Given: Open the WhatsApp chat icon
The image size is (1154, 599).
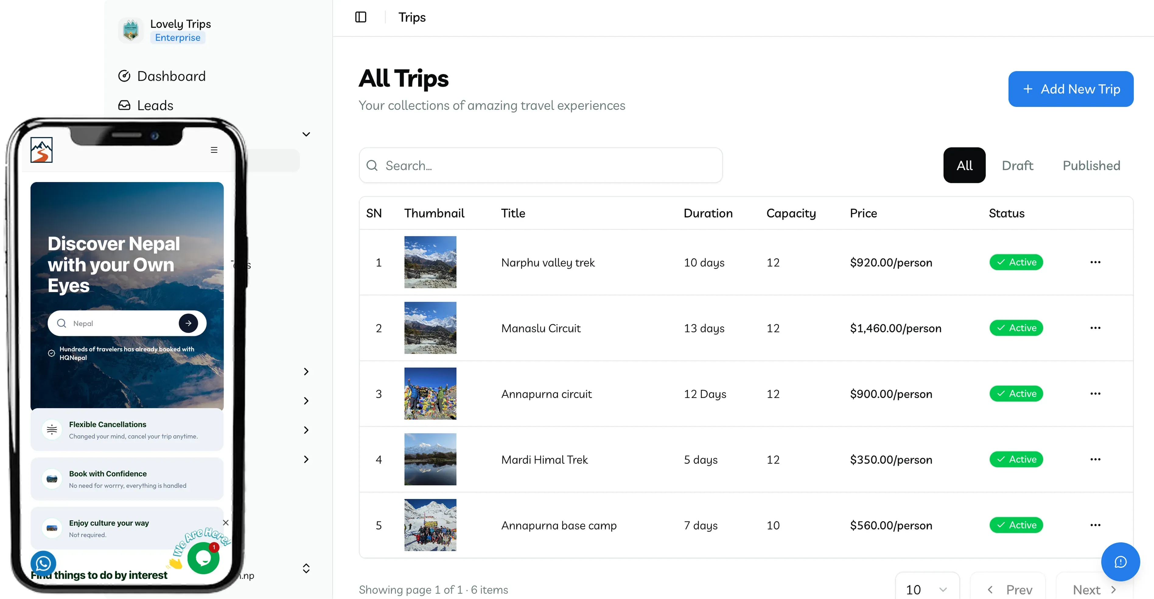Looking at the screenshot, I should [x=44, y=563].
